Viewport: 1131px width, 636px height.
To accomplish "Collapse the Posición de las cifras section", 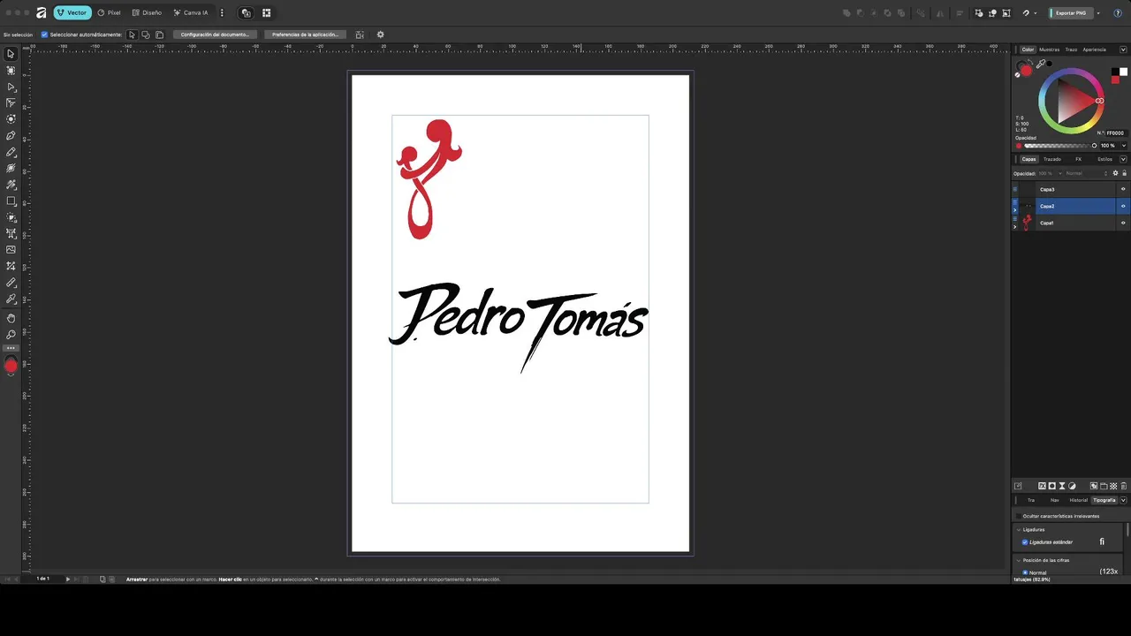I will click(1018, 560).
